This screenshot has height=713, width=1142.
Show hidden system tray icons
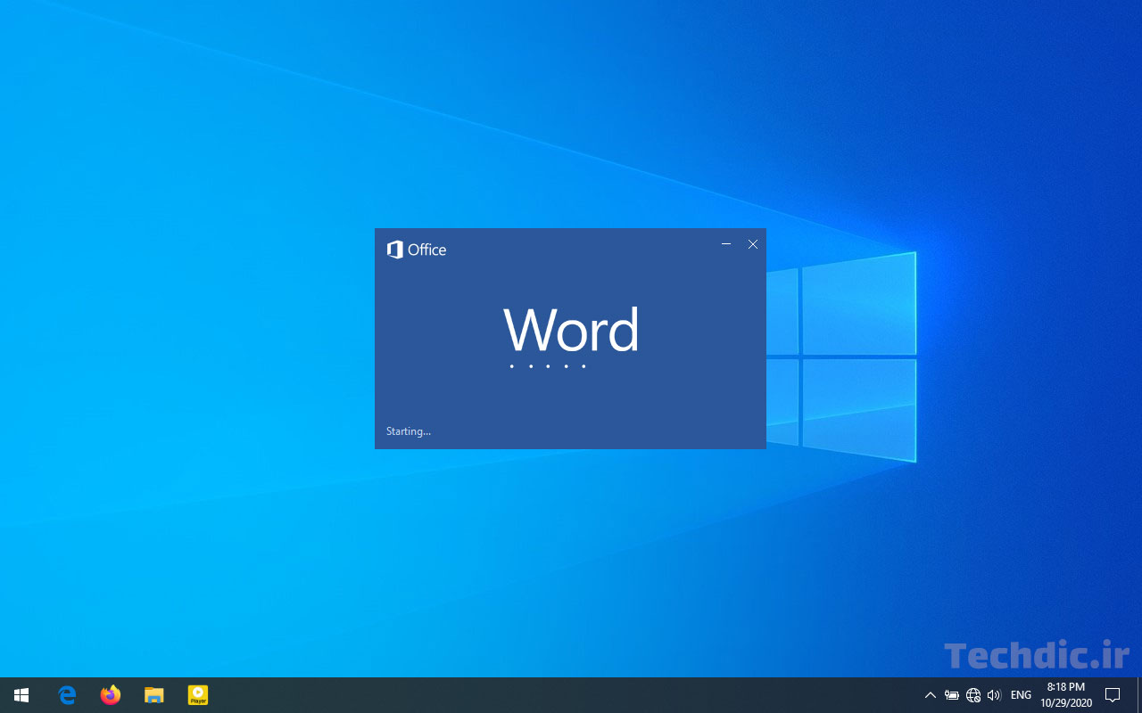point(931,695)
